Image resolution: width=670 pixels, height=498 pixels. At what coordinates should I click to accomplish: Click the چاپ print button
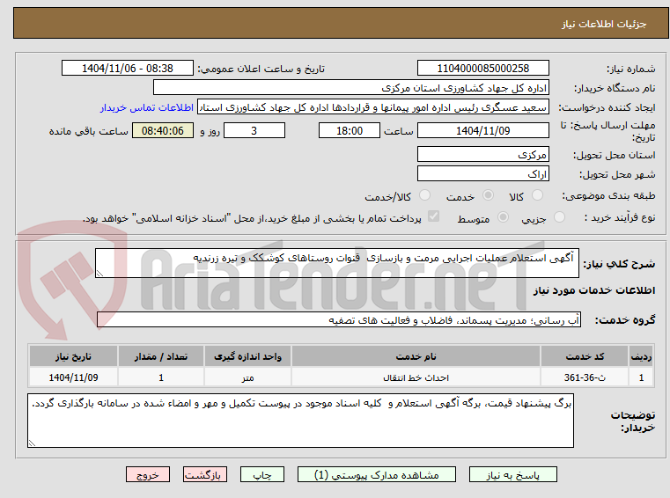(262, 474)
